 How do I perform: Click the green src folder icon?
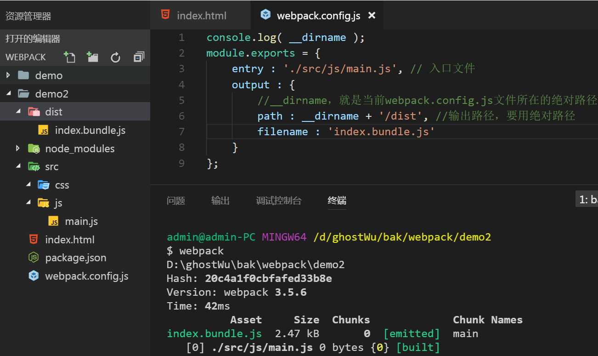click(34, 167)
